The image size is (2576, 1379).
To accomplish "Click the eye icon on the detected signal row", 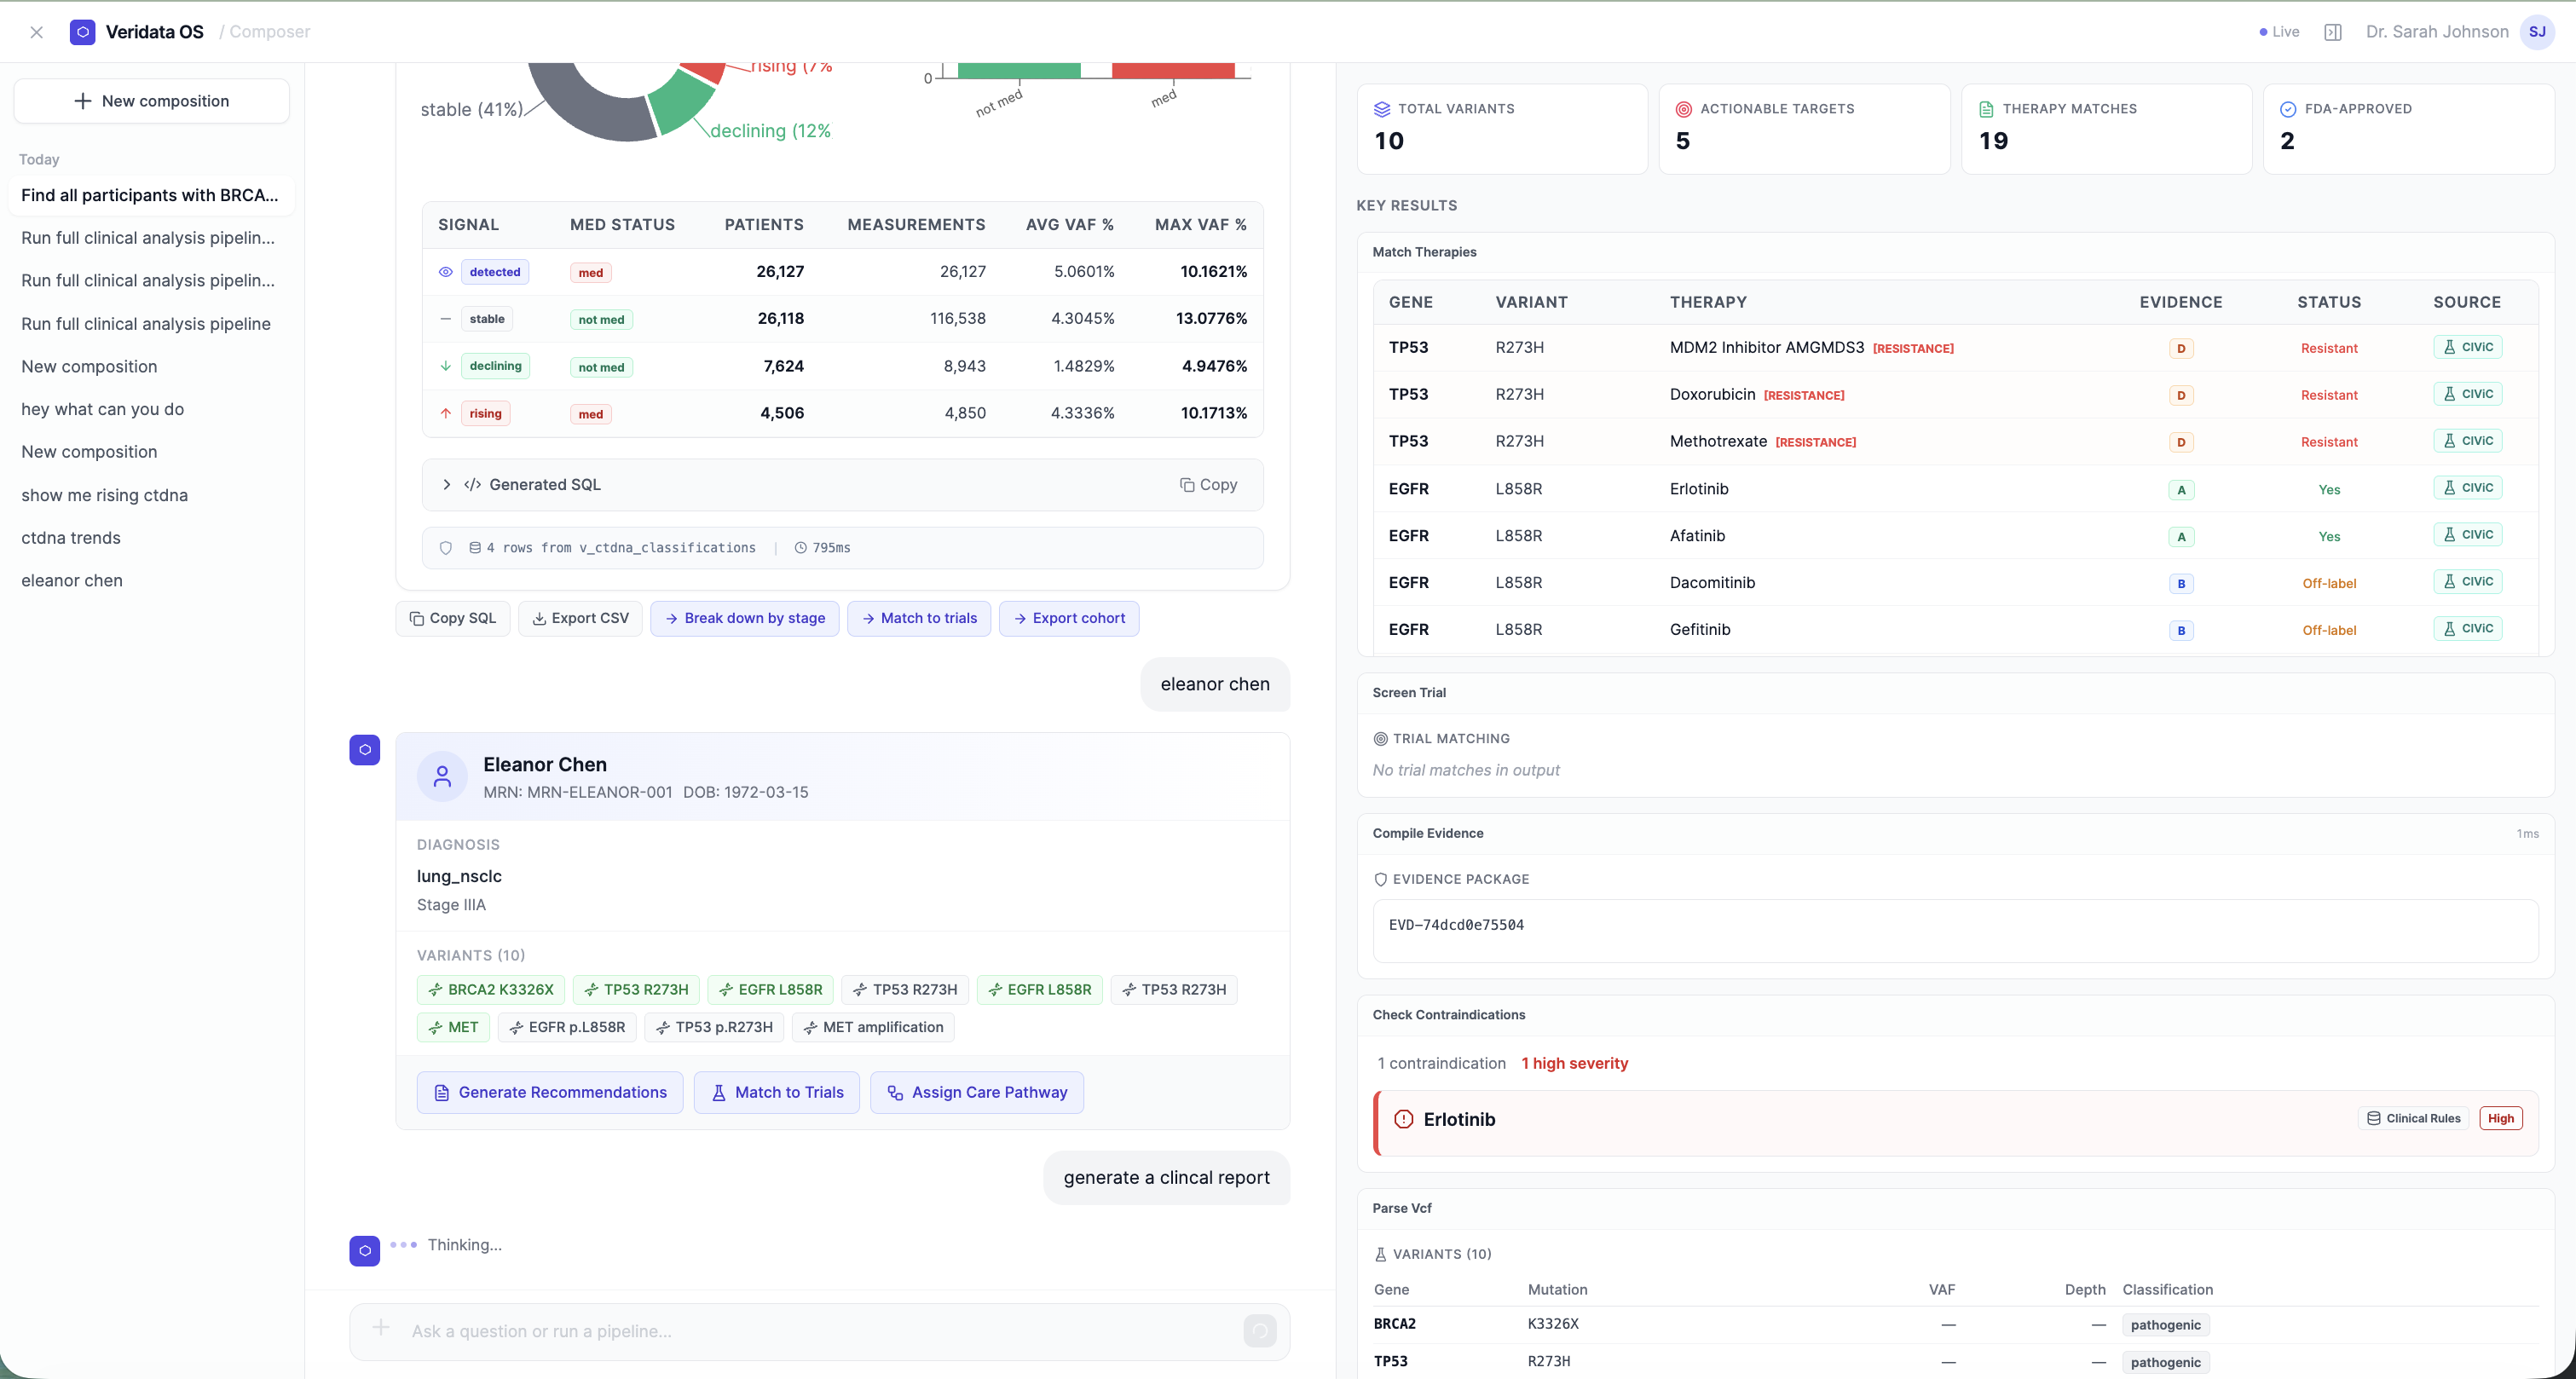I will point(446,272).
